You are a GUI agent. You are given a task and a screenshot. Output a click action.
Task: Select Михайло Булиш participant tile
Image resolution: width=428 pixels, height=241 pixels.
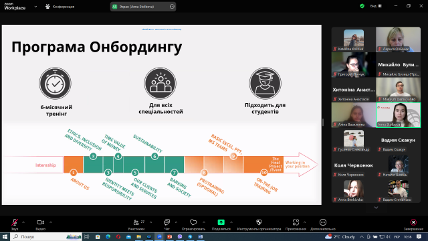[x=399, y=64]
